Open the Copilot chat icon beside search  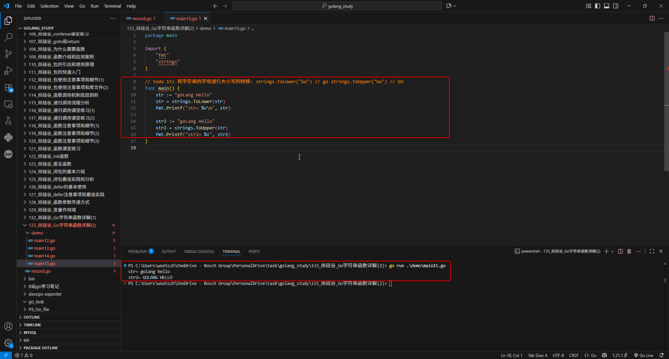449,6
